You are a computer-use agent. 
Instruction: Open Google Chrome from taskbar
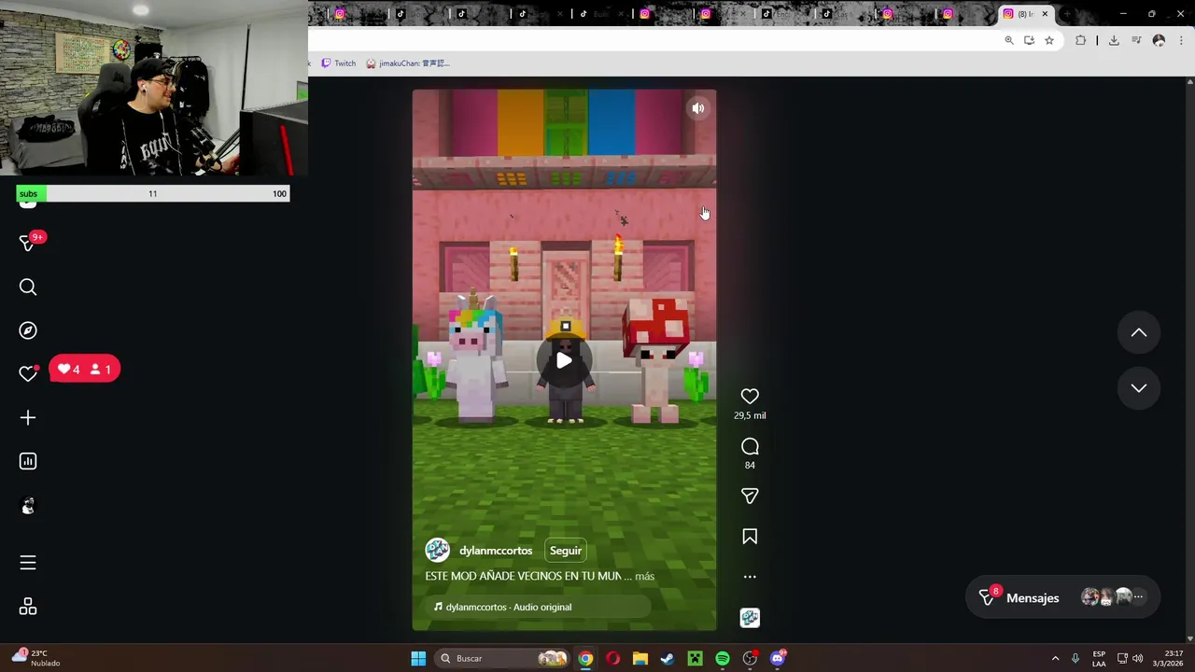tap(585, 659)
